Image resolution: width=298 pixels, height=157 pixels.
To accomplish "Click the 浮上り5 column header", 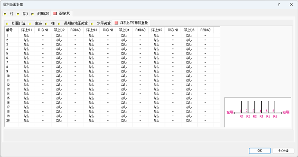I will coord(157,30).
